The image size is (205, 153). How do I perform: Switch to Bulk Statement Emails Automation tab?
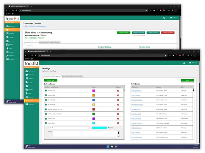click(72, 76)
